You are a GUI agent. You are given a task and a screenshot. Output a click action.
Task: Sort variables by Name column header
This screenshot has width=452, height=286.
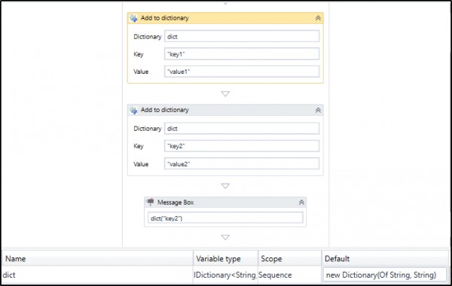coord(97,259)
